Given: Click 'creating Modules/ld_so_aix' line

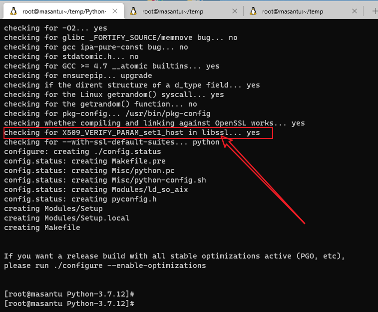Looking at the screenshot, I should (x=96, y=189).
